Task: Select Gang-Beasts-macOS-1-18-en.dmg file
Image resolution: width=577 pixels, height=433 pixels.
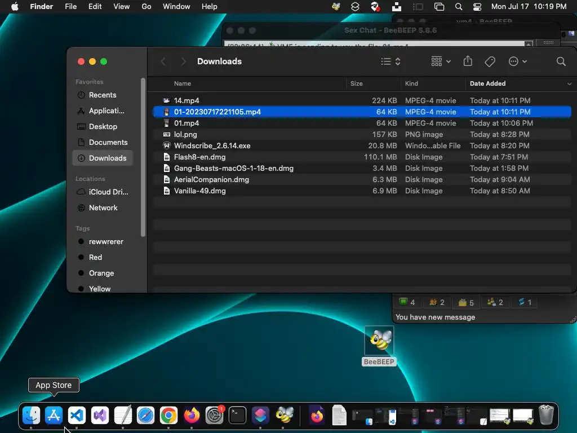Action: 362,168
